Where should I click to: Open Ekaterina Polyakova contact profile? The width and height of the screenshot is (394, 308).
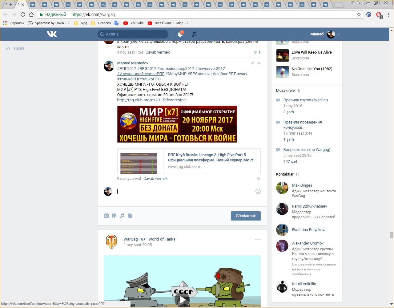click(x=309, y=230)
